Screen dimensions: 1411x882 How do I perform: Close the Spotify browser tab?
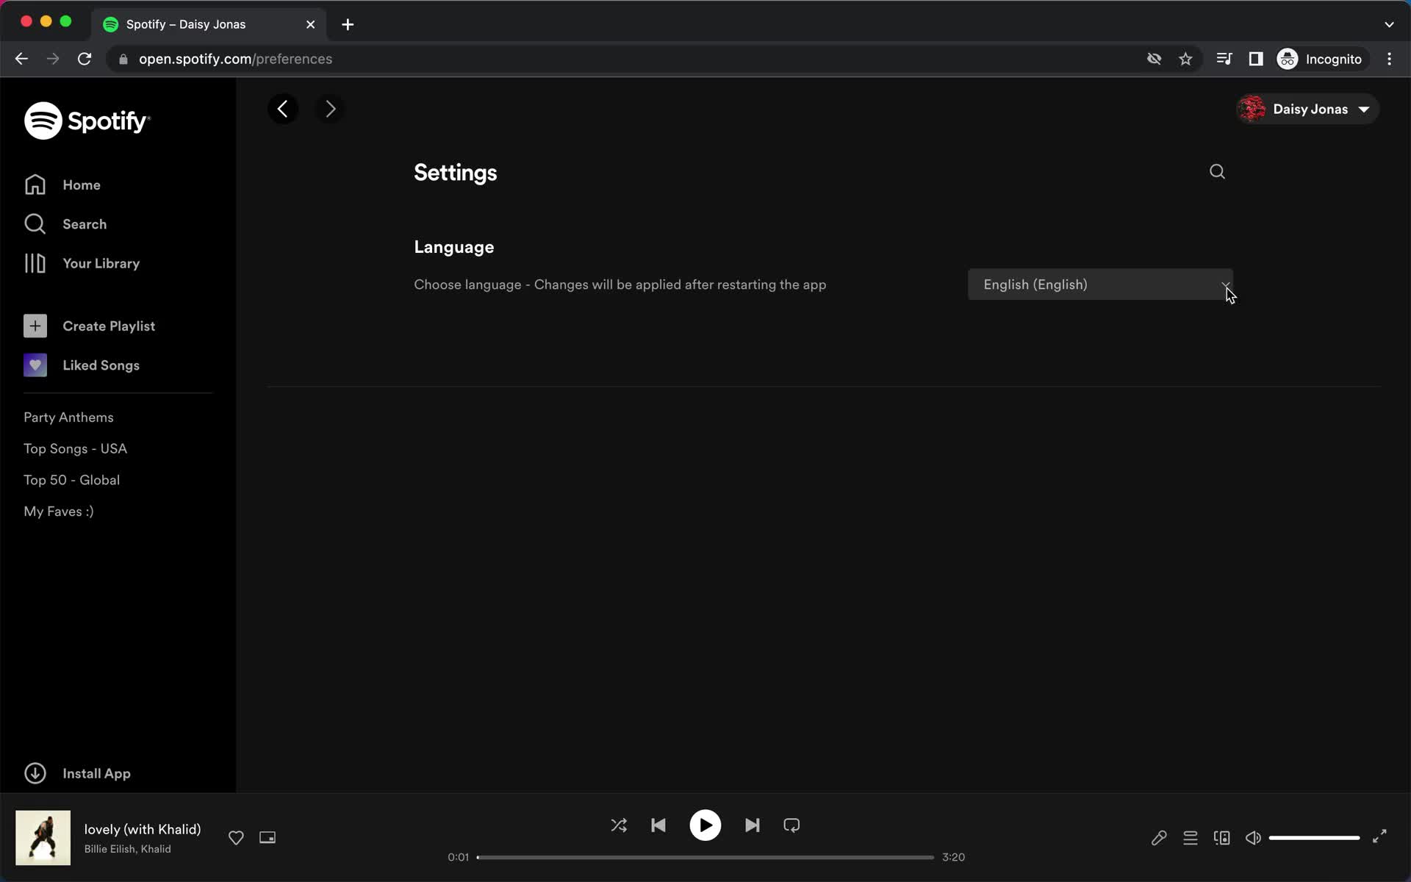310,24
